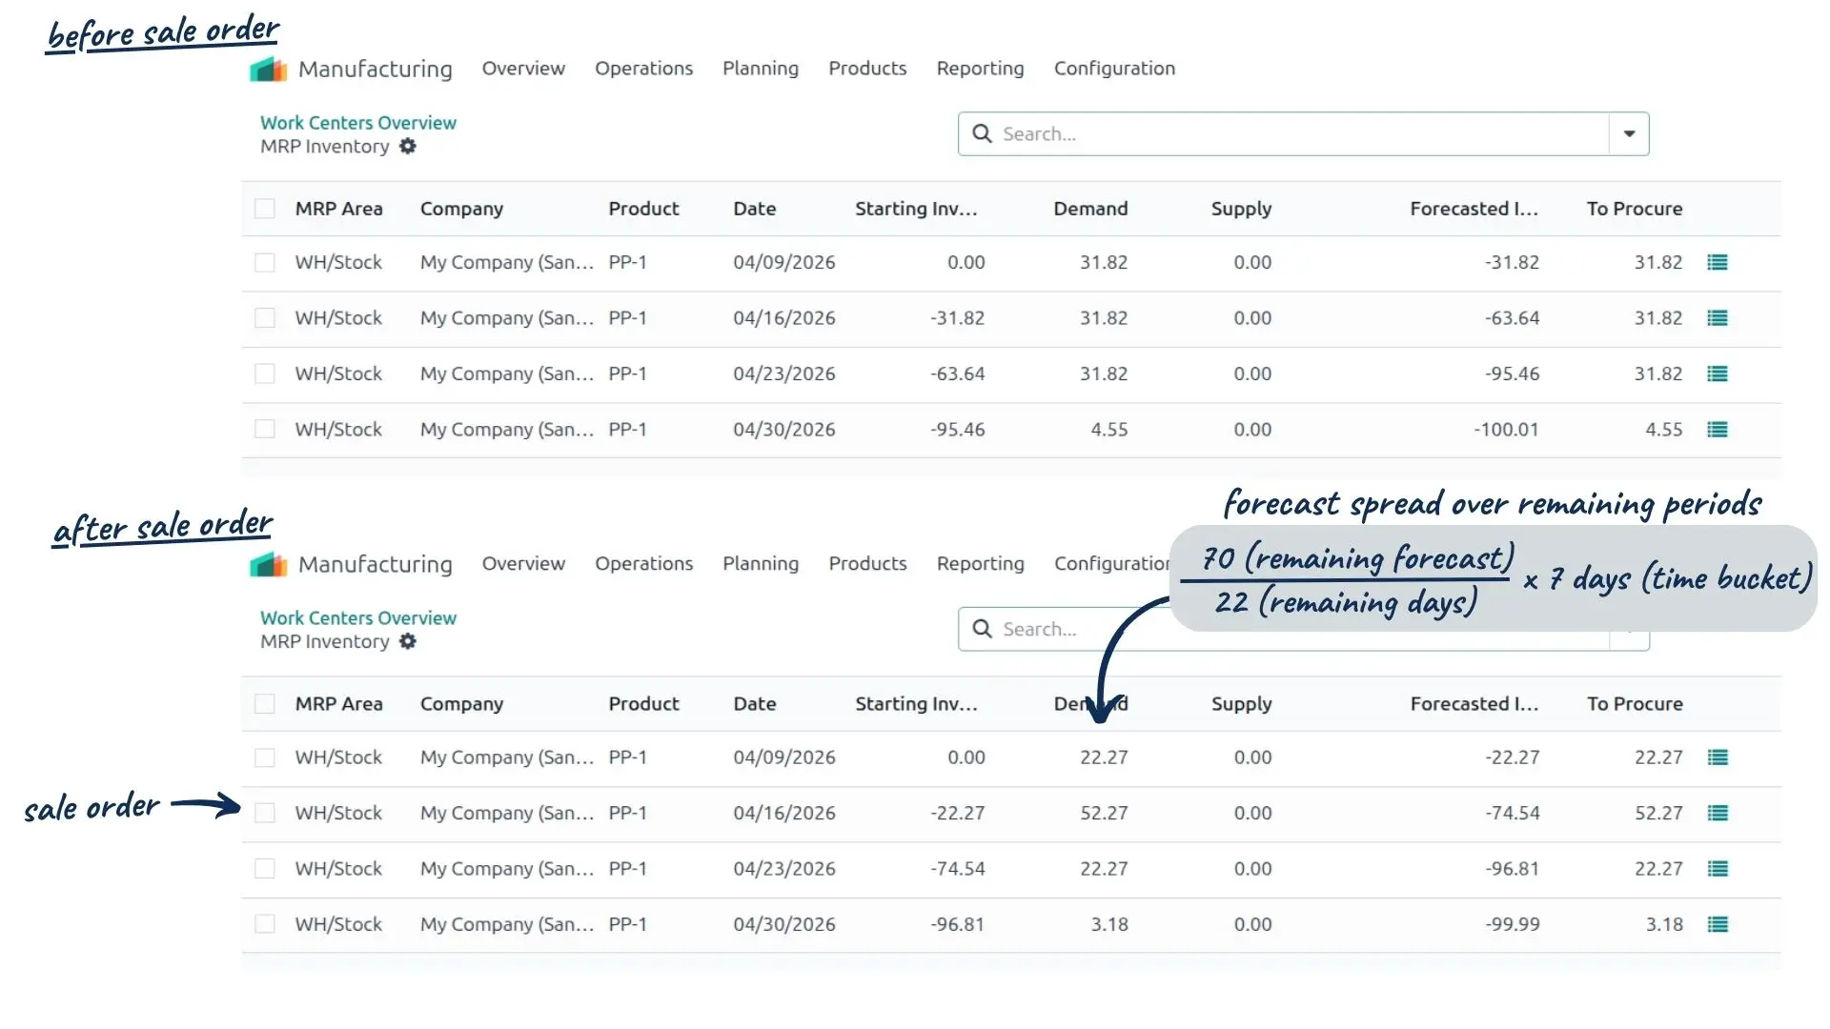Open the Work Centers Overview link
This screenshot has height=1029, width=1830.
coord(357,122)
